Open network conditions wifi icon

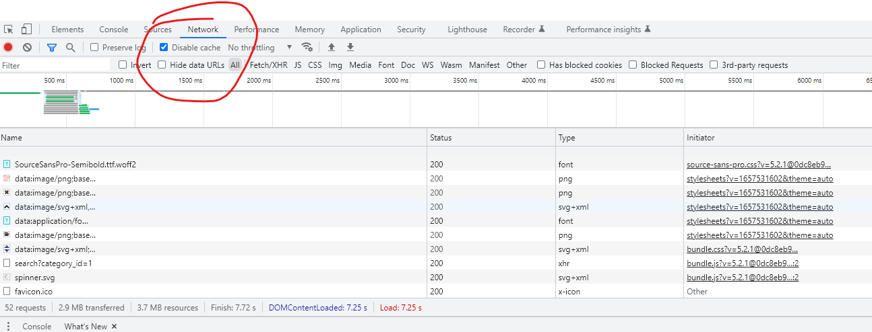[307, 48]
